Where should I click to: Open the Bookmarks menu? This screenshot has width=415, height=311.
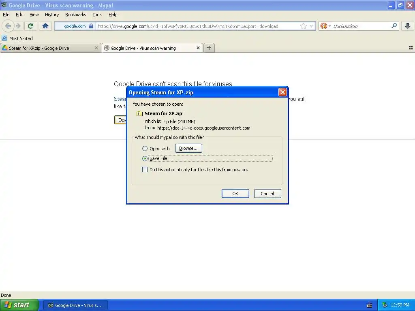tap(76, 15)
